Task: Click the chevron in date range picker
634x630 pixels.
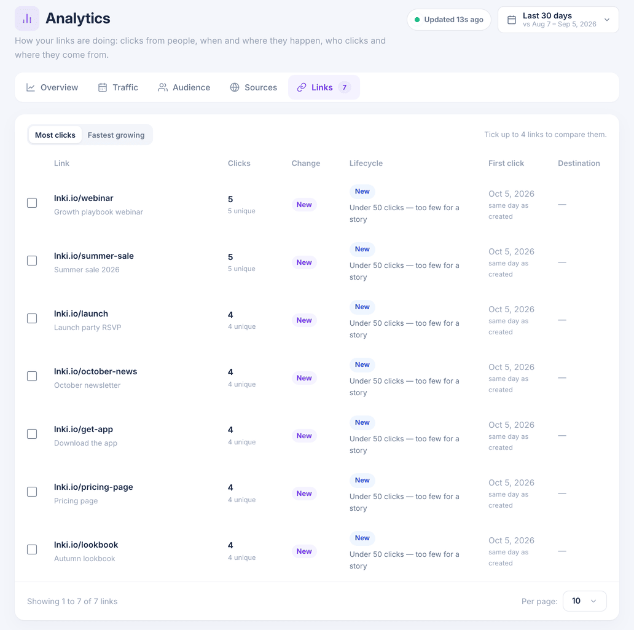Action: (607, 20)
